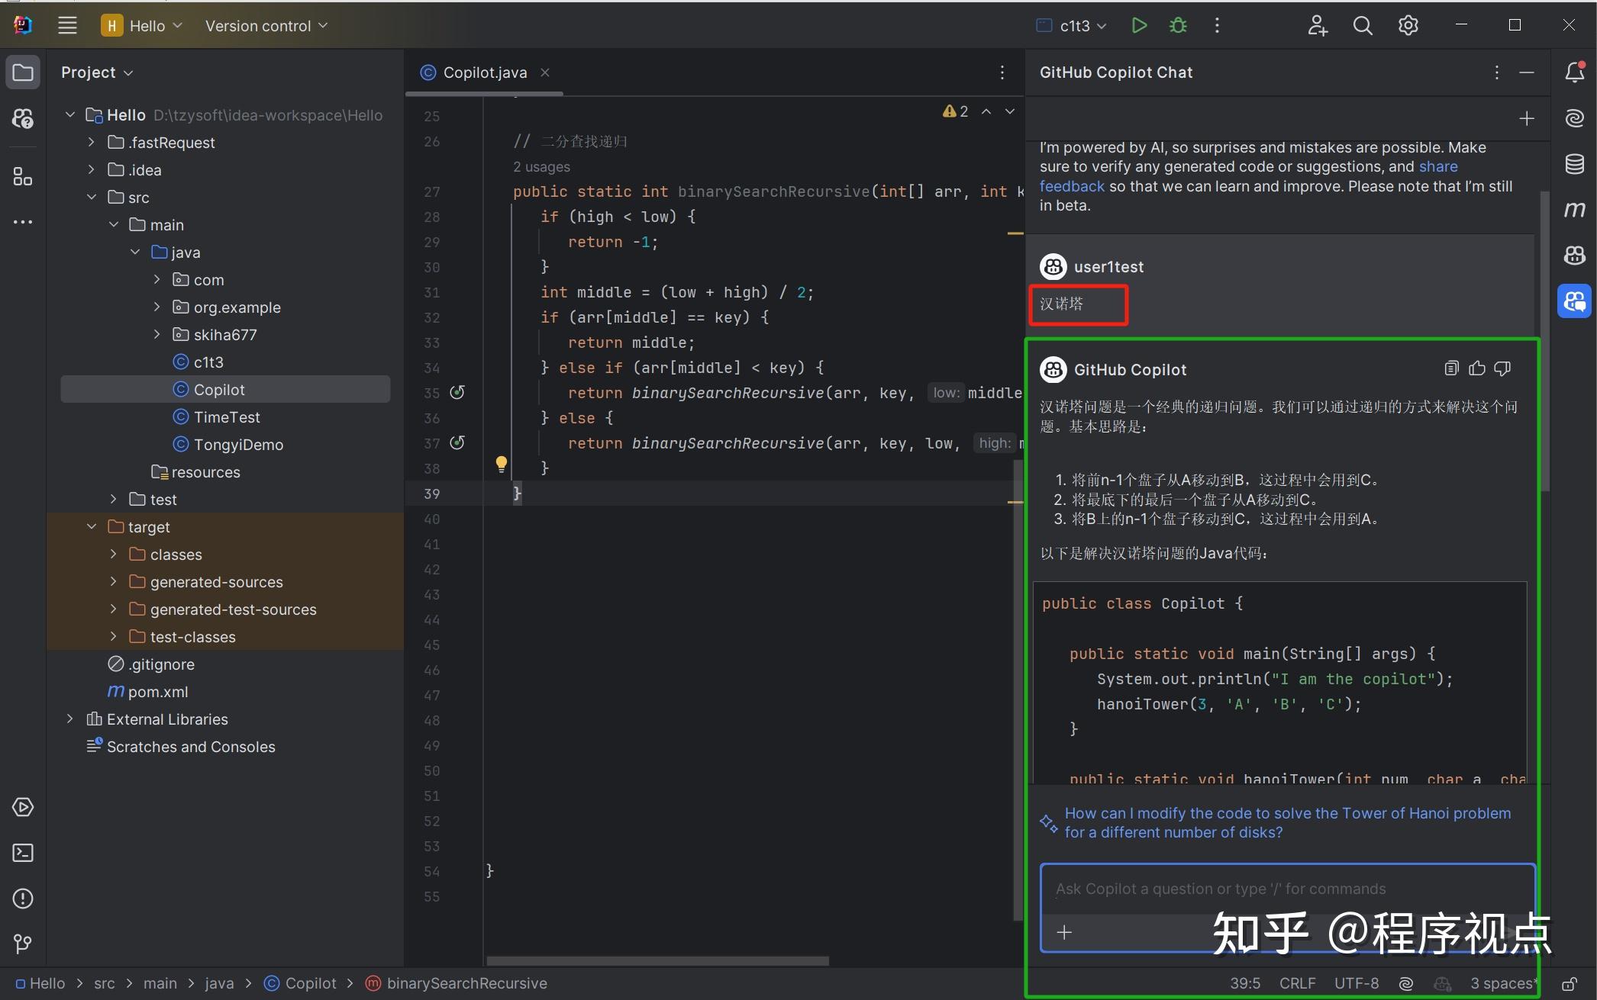Run the c1t3 configuration
This screenshot has width=1597, height=1000.
coord(1139,25)
